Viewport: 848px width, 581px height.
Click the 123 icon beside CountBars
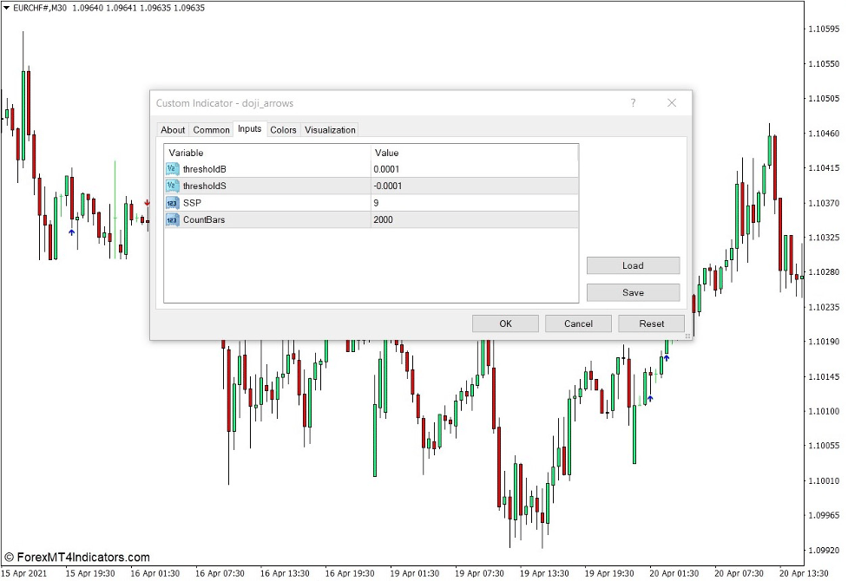171,219
